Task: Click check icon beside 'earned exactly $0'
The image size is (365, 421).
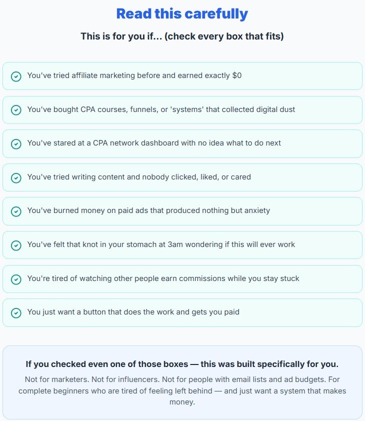Action: [x=16, y=76]
